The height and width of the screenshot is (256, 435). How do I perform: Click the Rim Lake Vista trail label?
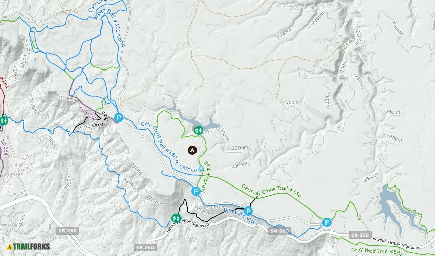click(x=241, y=216)
